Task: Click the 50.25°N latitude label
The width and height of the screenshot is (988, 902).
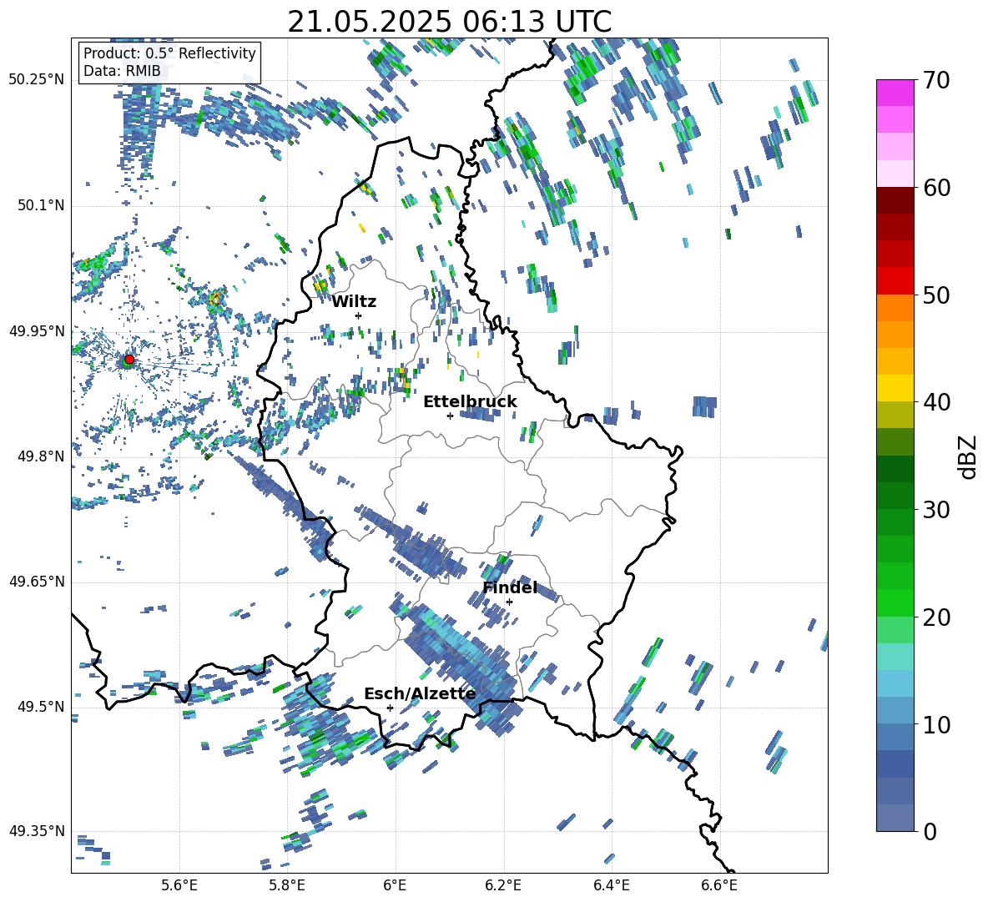Action: (x=37, y=80)
